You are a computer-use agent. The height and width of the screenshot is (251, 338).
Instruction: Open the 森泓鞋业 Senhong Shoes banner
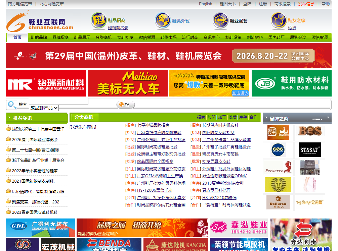point(239,228)
